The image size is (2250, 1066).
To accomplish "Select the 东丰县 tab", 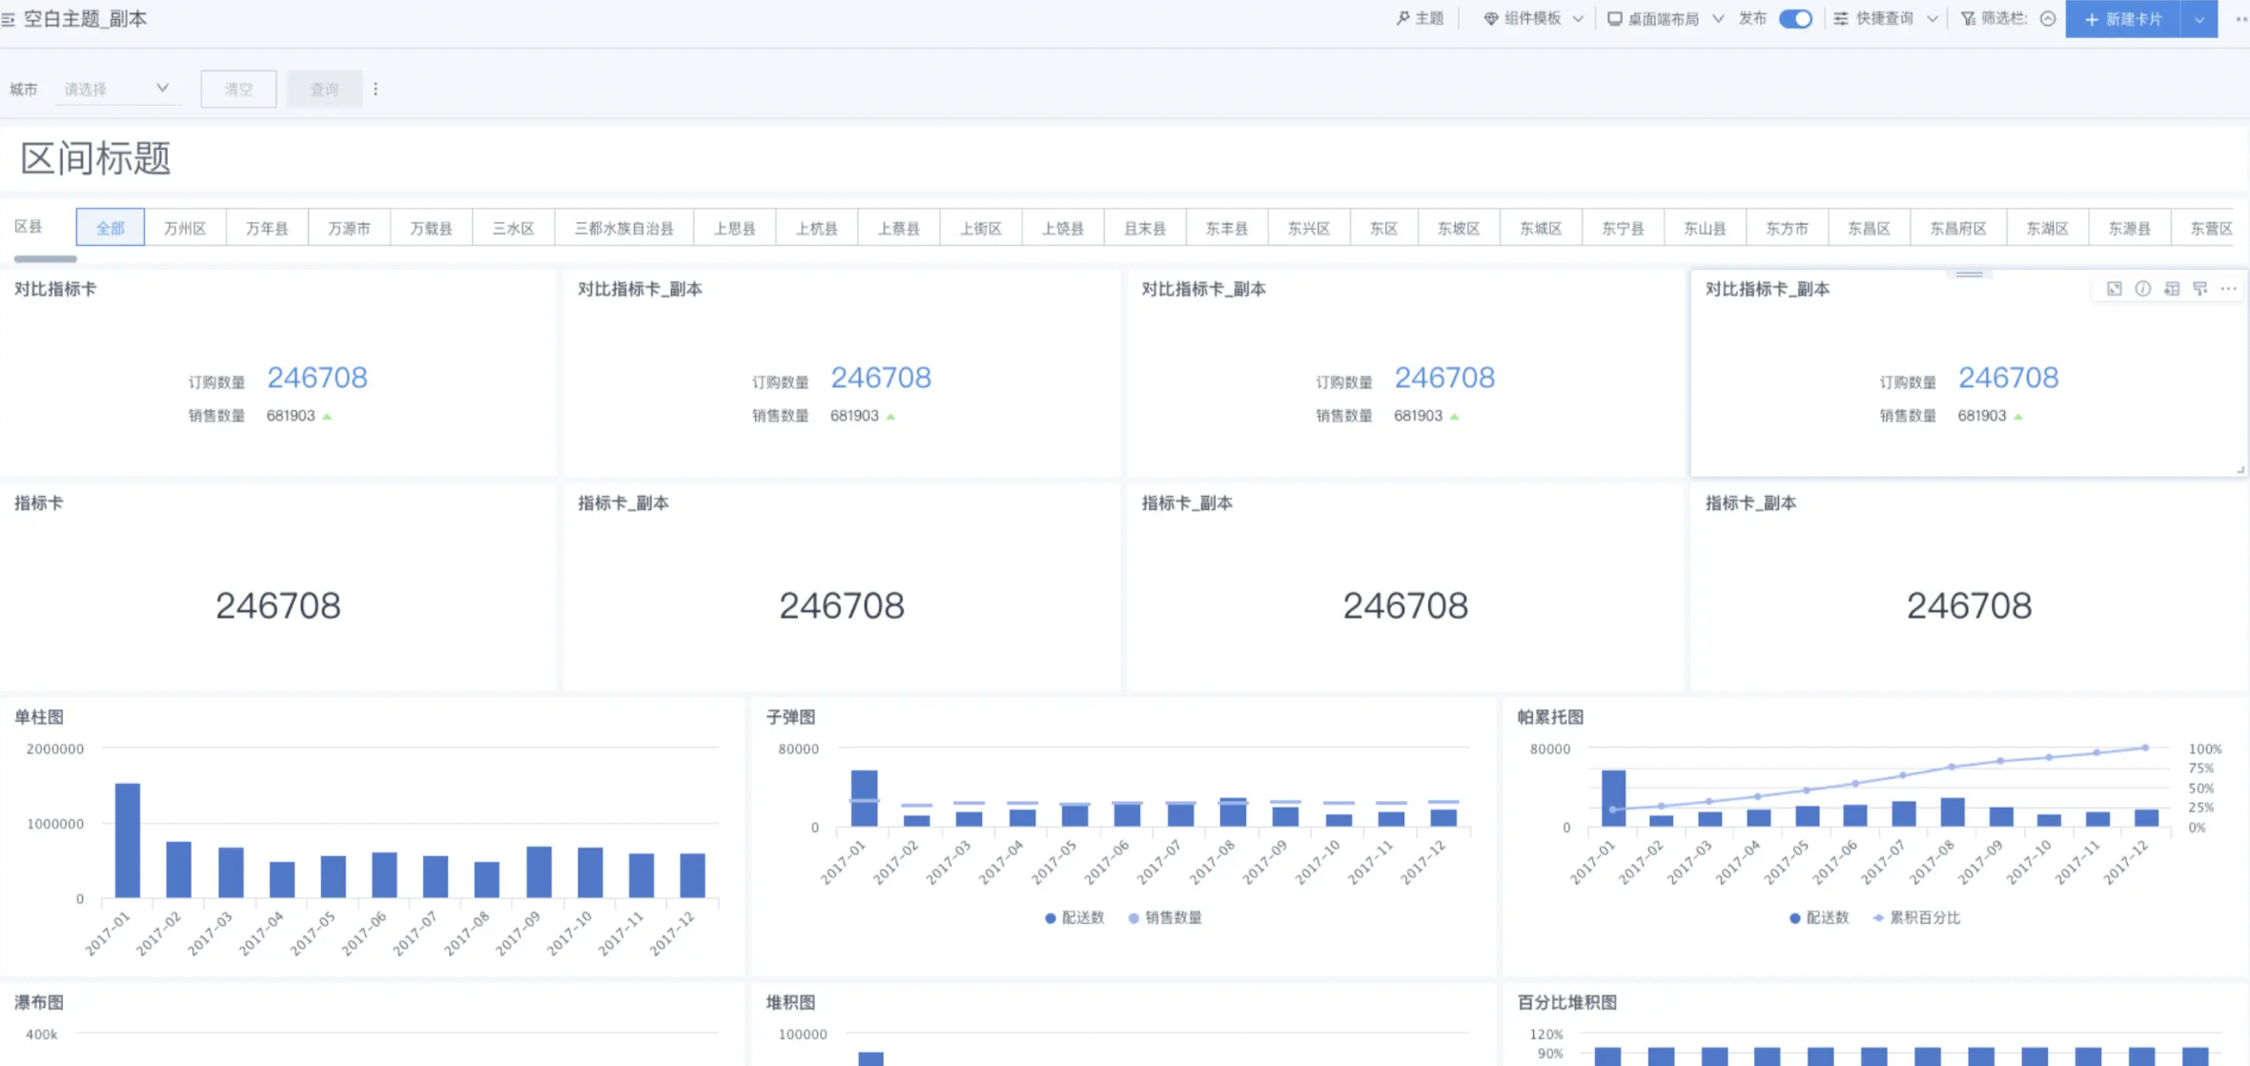I will pyautogui.click(x=1226, y=228).
